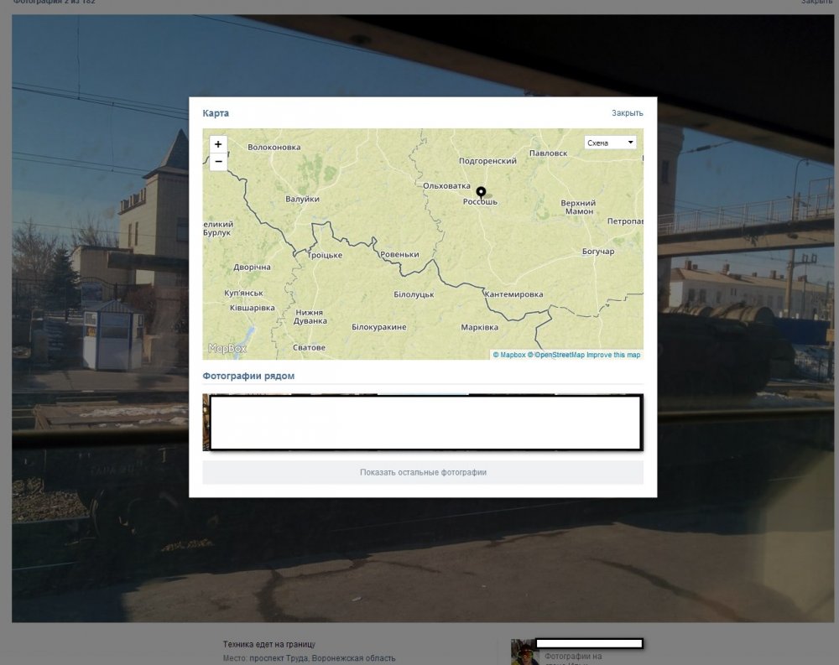Click the Валуйки city label on map

302,199
